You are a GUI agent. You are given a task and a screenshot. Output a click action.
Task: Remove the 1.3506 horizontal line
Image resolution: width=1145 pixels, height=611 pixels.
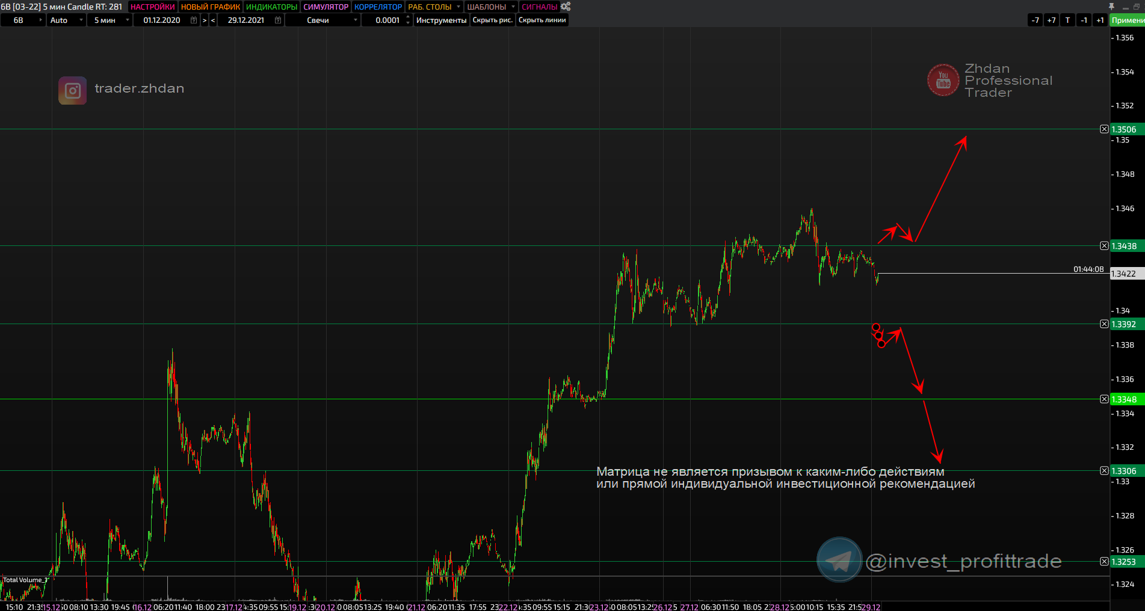pos(1104,129)
